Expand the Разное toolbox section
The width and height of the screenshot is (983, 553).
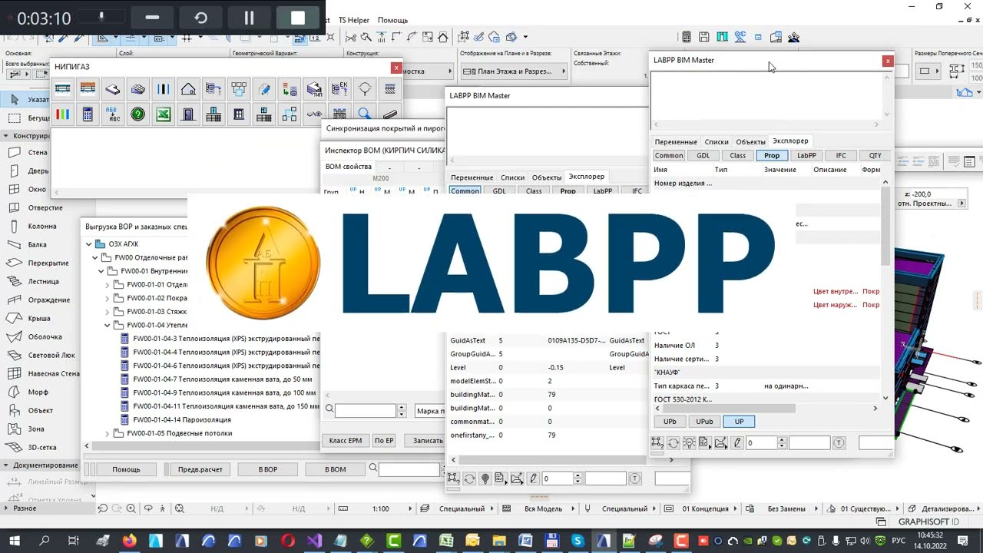(6, 508)
